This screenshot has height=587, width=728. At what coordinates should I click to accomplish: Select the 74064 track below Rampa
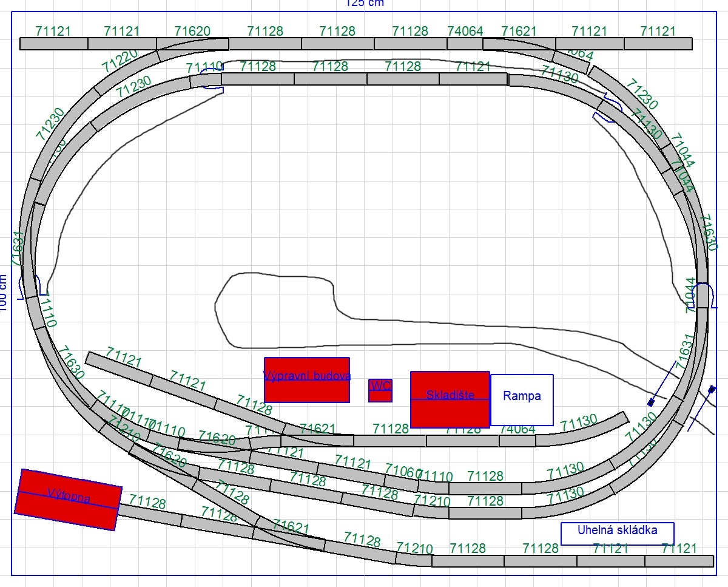(517, 441)
